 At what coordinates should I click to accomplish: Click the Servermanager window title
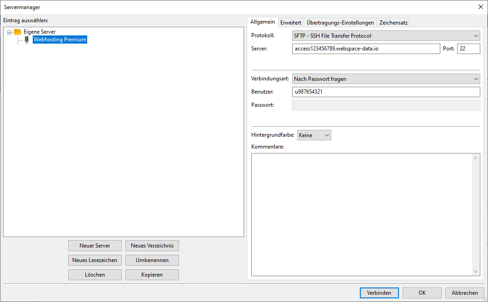pos(22,7)
